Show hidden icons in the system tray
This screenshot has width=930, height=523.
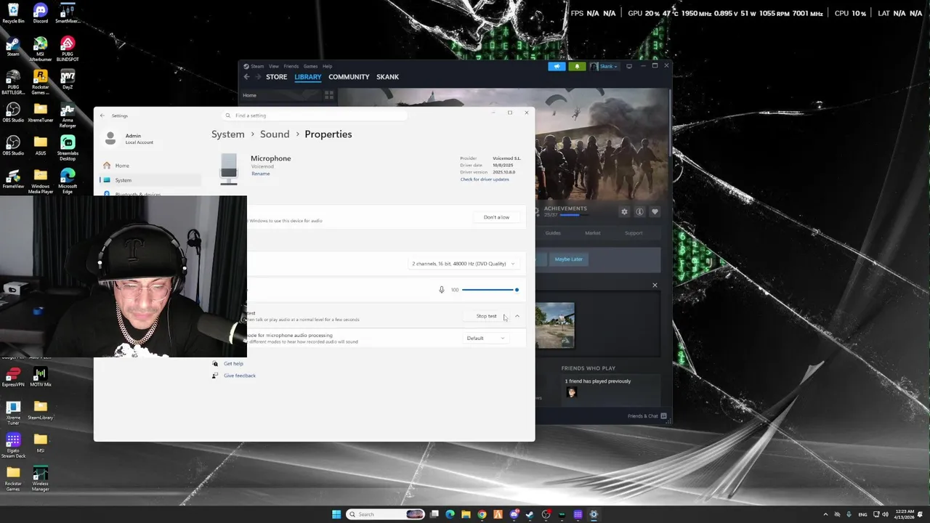[825, 514]
